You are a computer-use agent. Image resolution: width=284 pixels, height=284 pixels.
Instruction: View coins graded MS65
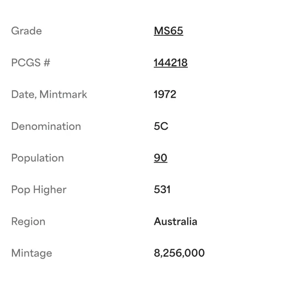tap(168, 31)
